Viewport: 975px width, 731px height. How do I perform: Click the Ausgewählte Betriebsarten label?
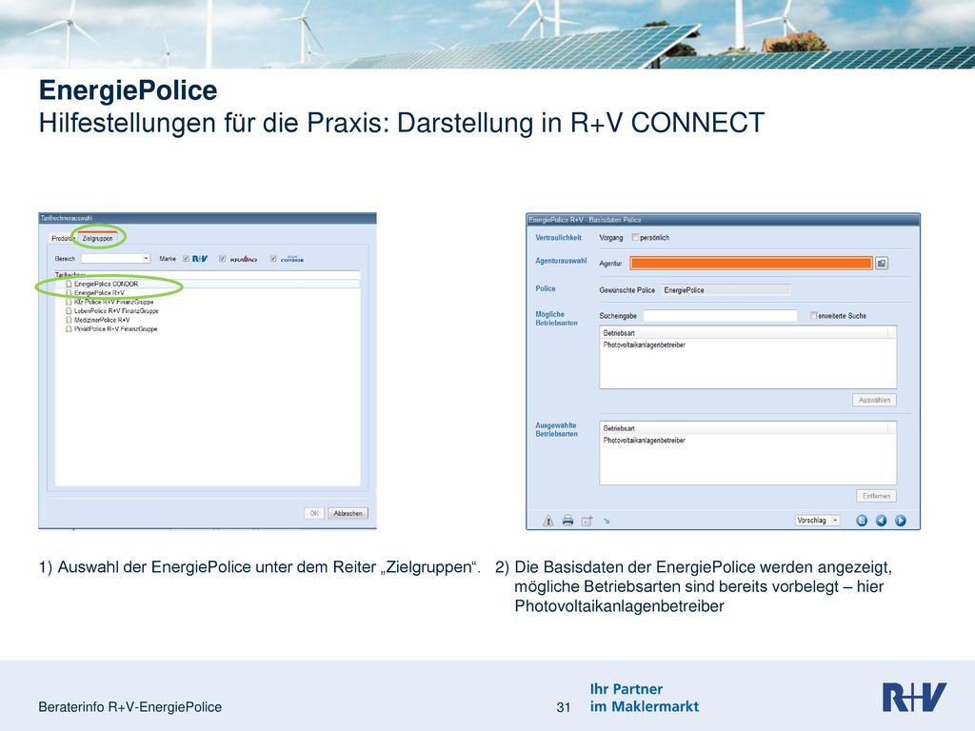coord(556,429)
